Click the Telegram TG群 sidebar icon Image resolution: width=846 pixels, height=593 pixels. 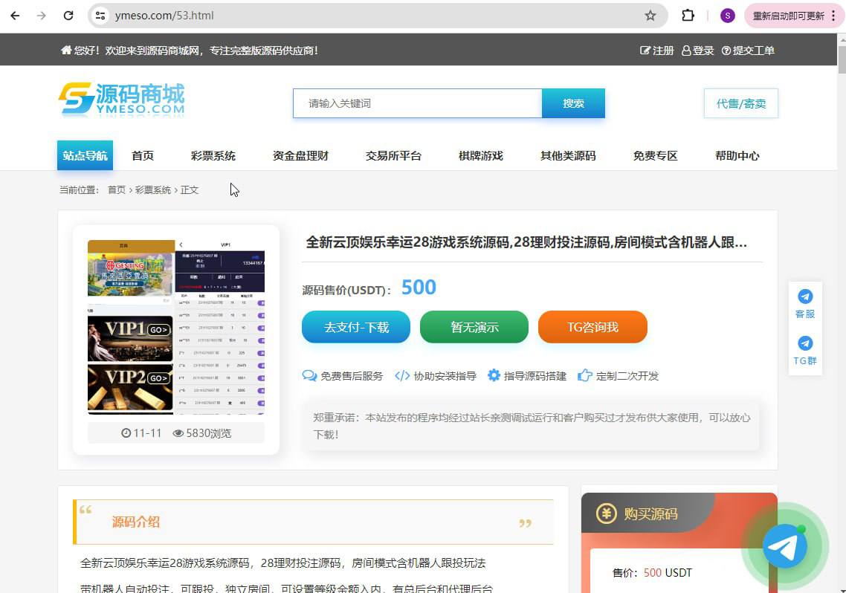pos(805,343)
